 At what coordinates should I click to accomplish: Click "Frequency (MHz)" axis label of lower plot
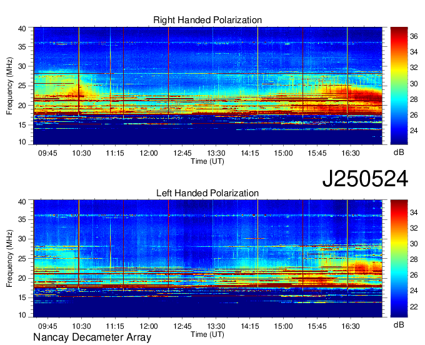9,259
